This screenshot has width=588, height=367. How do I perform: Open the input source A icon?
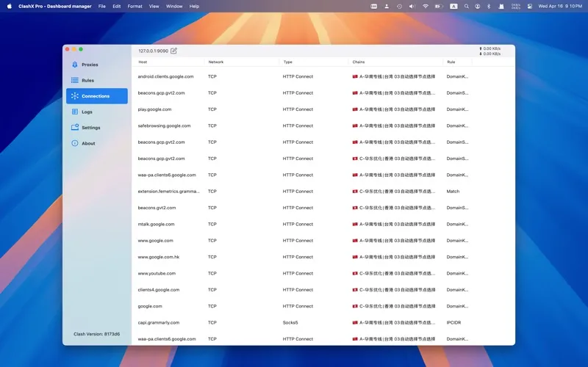pos(453,6)
